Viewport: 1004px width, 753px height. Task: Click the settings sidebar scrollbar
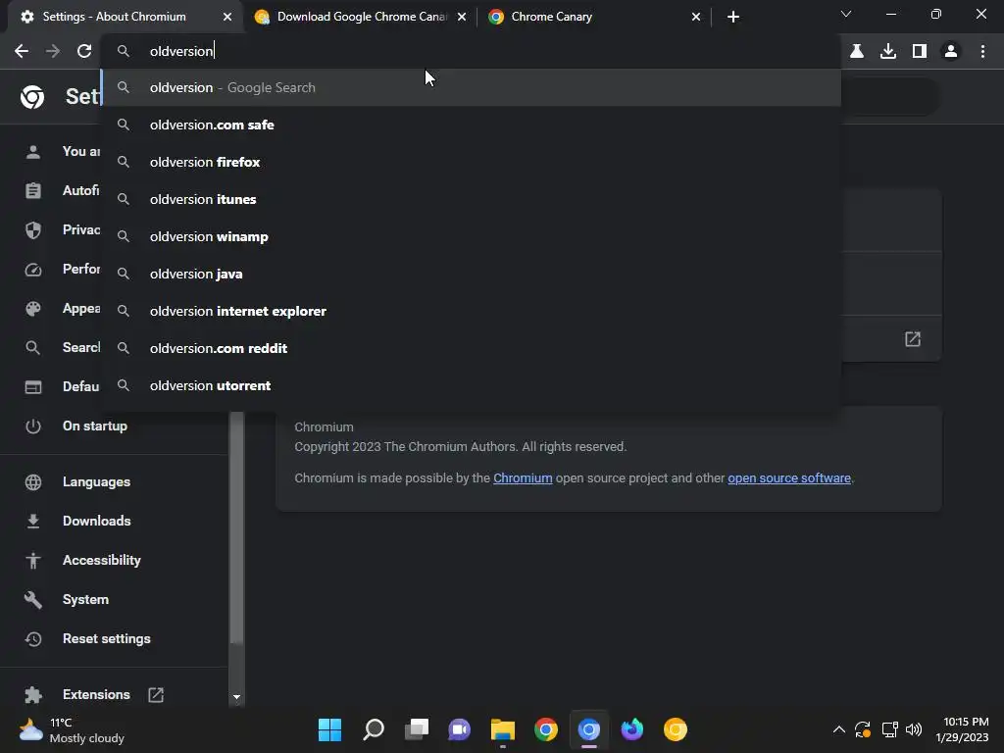pos(236,528)
